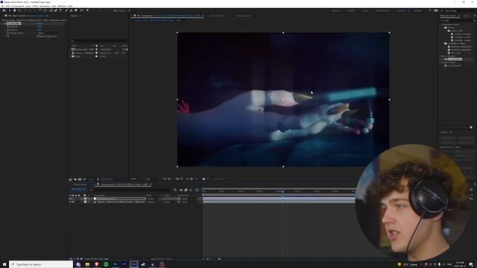Switch to the Standard workspace
Screen dimensions: 477x268
pyautogui.click(x=401, y=10)
